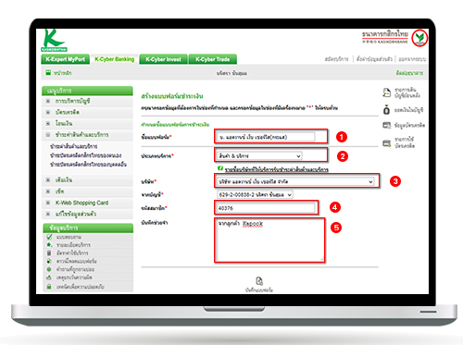
Task: Collapse the expanded ชำระค่าสินค้าและบริการ section
Action: tap(48, 135)
